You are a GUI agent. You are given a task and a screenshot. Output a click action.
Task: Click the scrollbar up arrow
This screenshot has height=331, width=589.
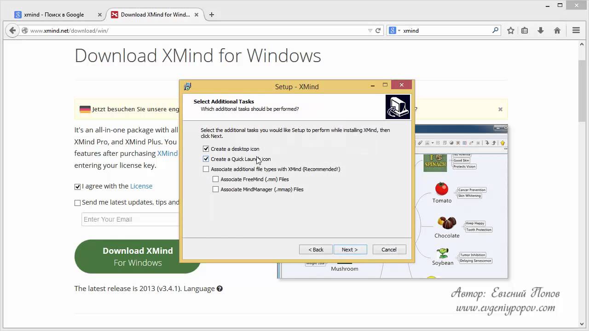click(x=583, y=43)
